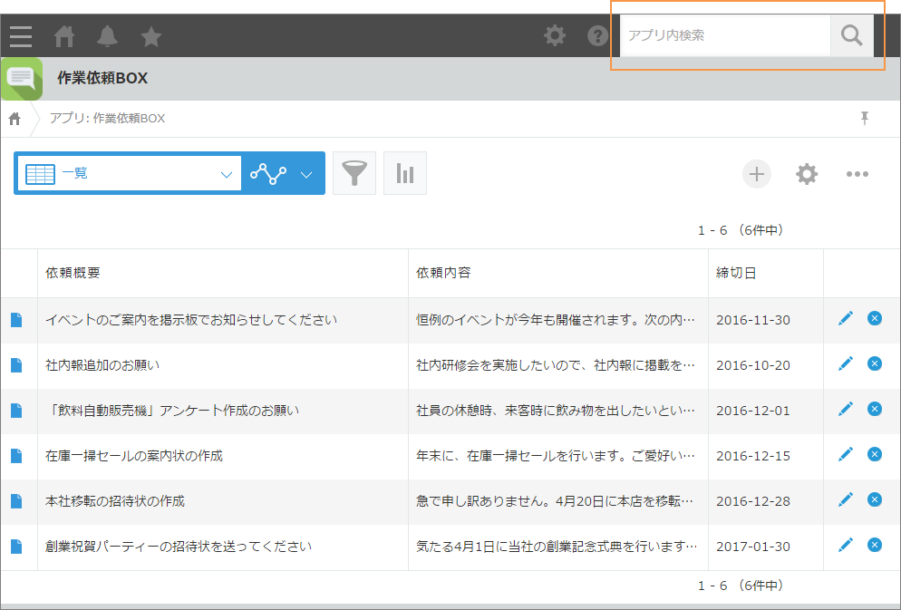This screenshot has height=610, width=901.
Task: Click the 作業依頼BOX app icon
Action: [22, 79]
